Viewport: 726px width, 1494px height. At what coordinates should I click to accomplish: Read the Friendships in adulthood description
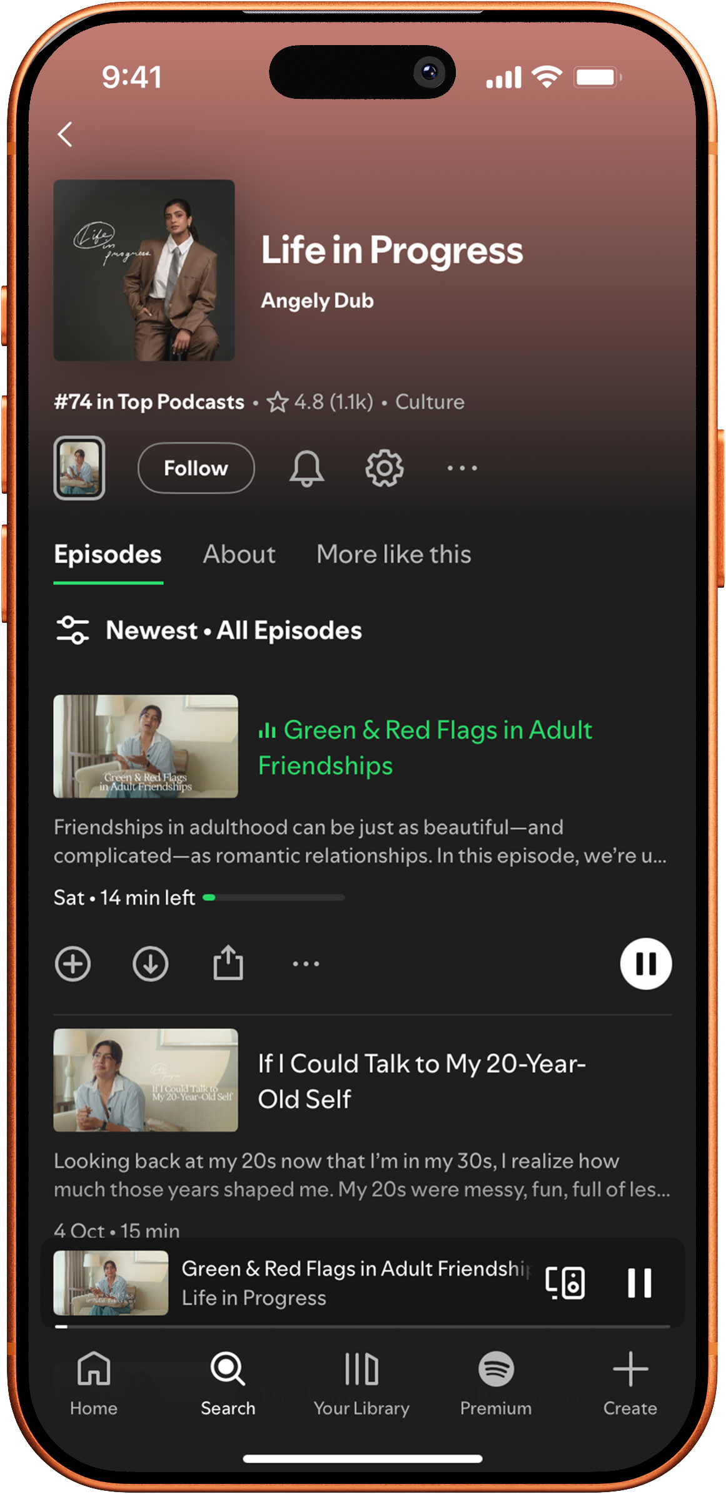[360, 841]
